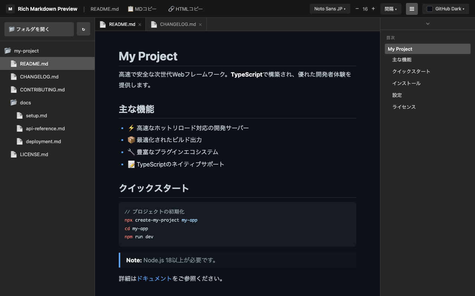Copy HTML with the HTMLコピー button
This screenshot has width=475, height=296.
[185, 9]
